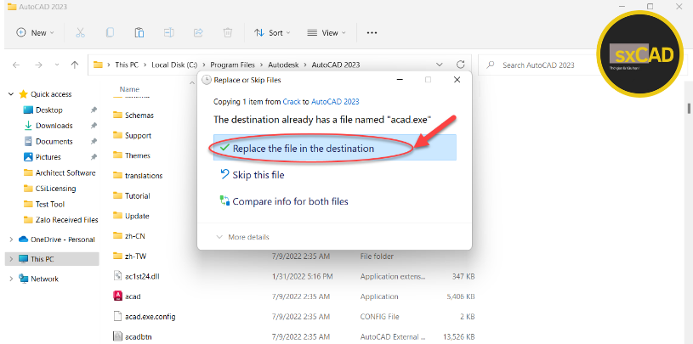Select the Tutorial folder
The image size is (693, 344).
pyautogui.click(x=138, y=195)
